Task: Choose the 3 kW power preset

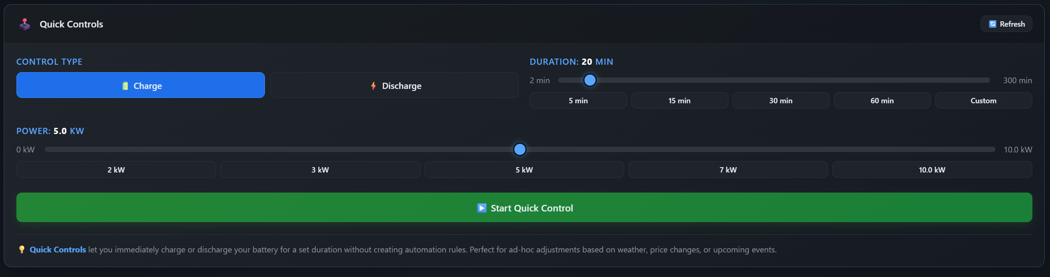Action: point(320,169)
